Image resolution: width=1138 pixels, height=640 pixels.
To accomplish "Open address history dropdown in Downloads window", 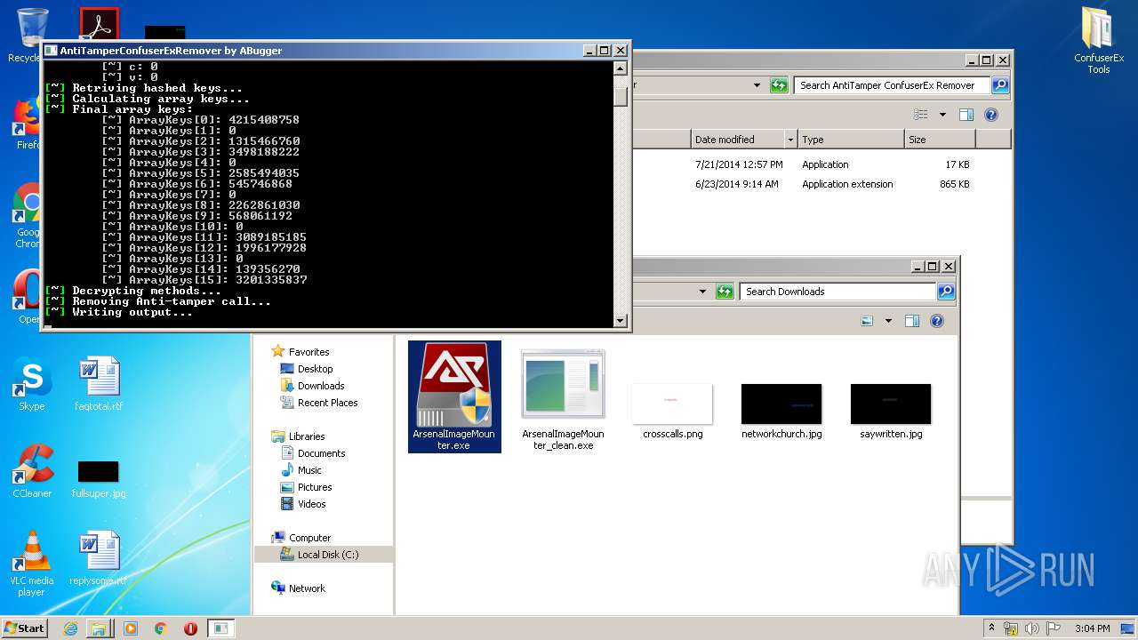I will point(703,292).
